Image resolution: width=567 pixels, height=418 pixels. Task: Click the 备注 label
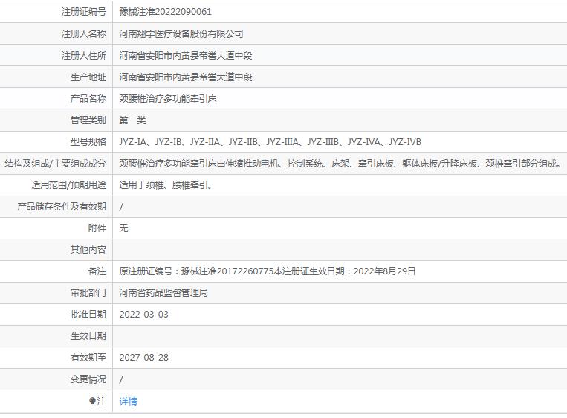(97, 271)
